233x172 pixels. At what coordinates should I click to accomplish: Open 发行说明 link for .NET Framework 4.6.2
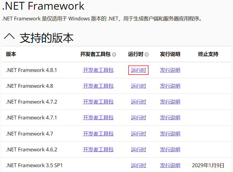(x=170, y=149)
